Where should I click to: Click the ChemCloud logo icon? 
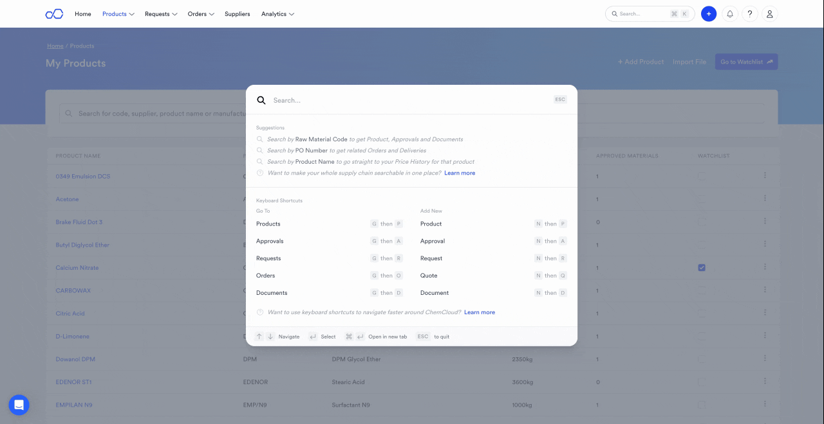pos(54,13)
